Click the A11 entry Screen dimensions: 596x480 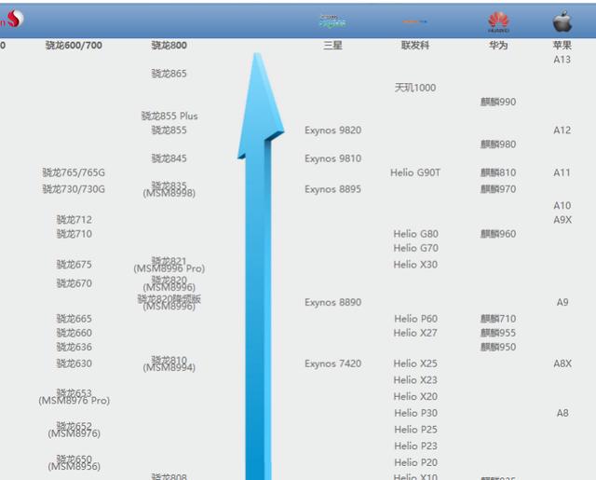coord(562,172)
